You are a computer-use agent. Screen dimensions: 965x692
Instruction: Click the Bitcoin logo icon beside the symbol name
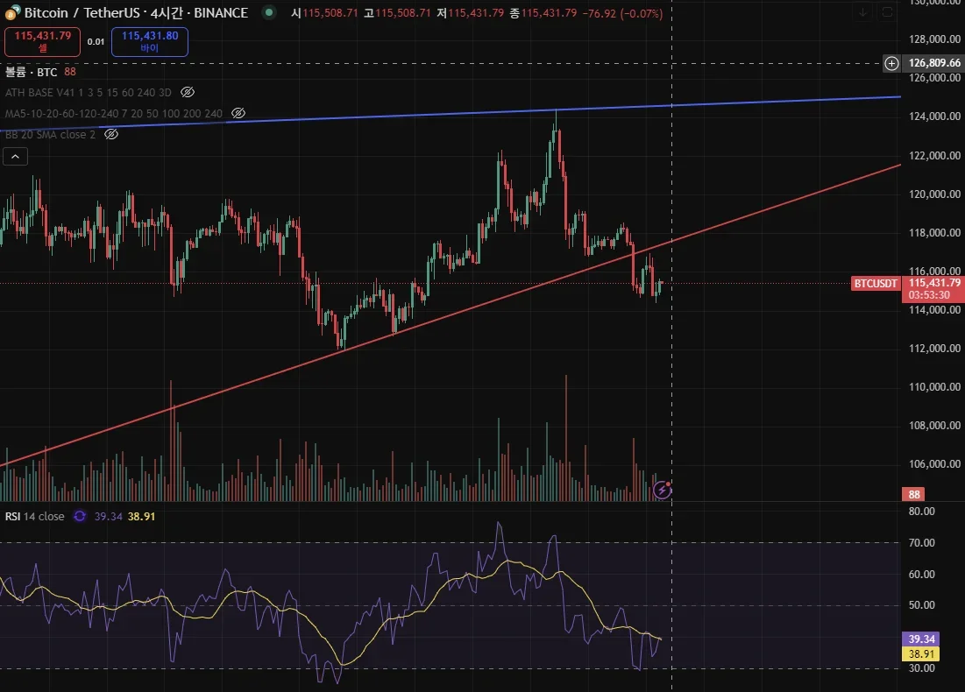(x=11, y=12)
